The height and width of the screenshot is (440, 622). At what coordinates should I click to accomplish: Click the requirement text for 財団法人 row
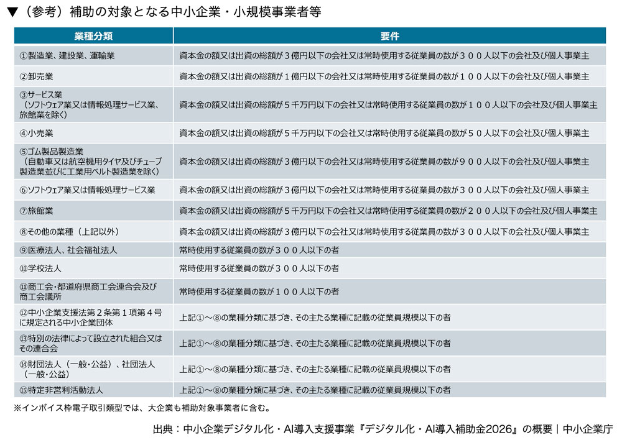pos(315,369)
